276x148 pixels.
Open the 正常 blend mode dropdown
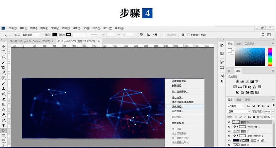[x=239, y=112]
